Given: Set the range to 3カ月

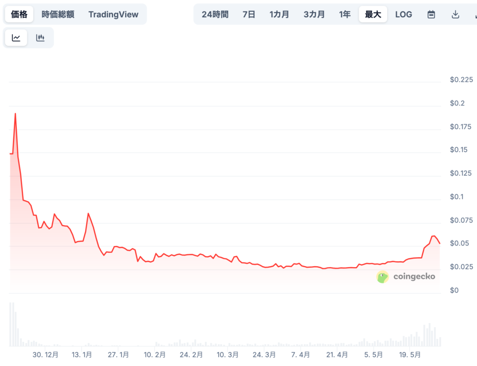Looking at the screenshot, I should click(314, 14).
